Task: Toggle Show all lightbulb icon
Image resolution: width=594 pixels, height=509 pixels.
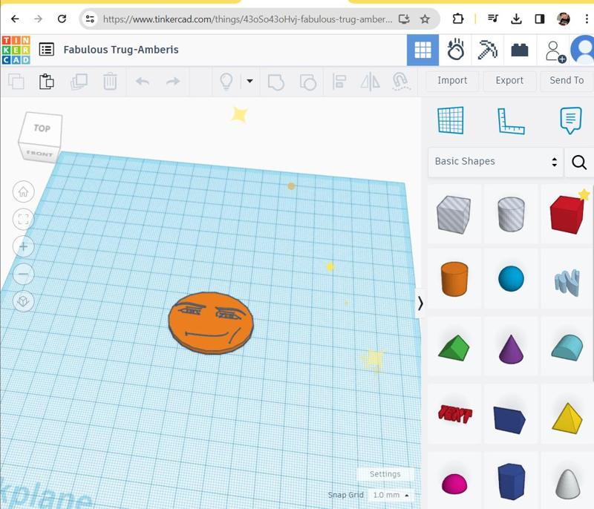Action: [x=226, y=81]
